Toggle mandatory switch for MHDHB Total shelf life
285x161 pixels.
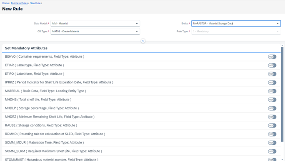(x=272, y=100)
